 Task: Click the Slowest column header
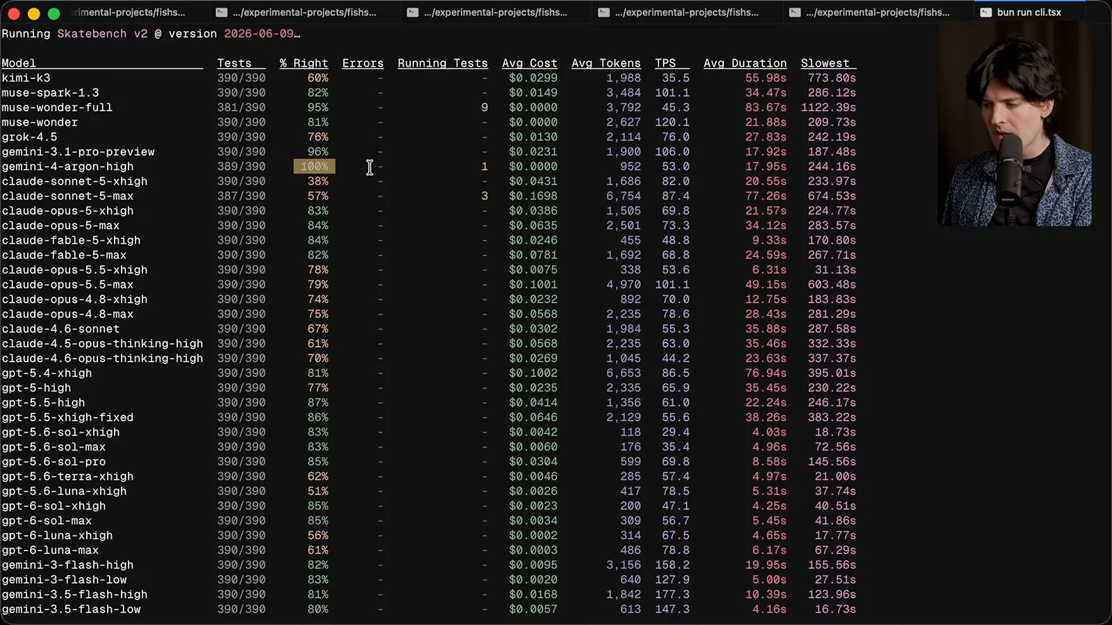tap(825, 63)
